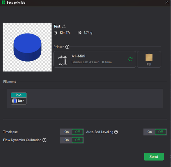Click the 12m47s print time value
Image resolution: width=171 pixels, height=167 pixels.
(65, 33)
